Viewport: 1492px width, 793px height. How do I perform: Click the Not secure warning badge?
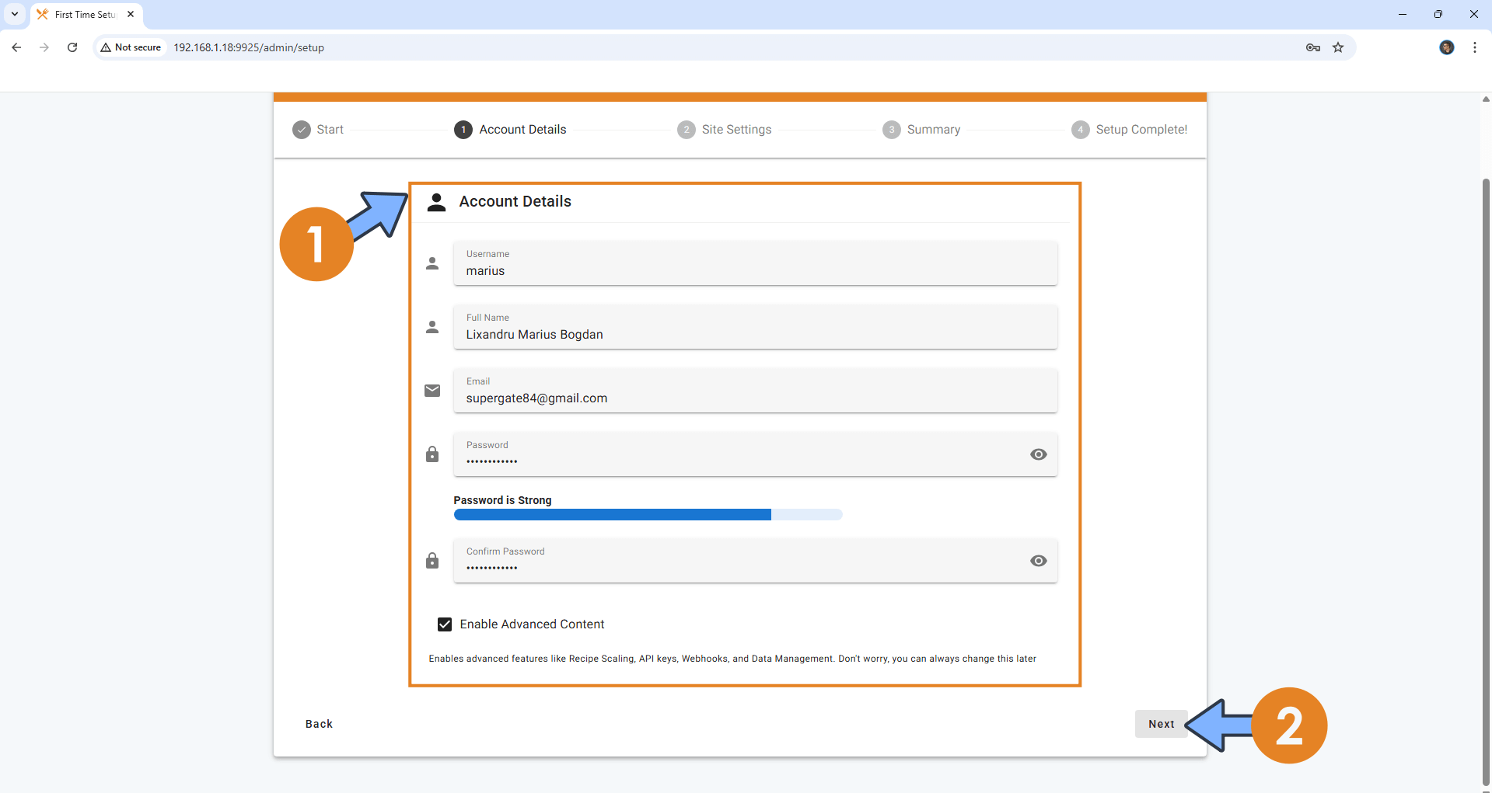click(x=131, y=47)
